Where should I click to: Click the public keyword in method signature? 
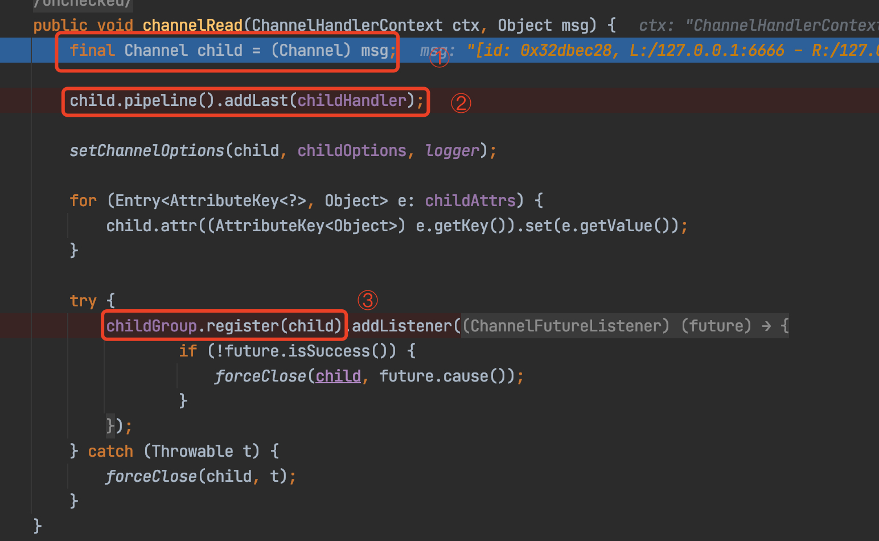click(60, 26)
